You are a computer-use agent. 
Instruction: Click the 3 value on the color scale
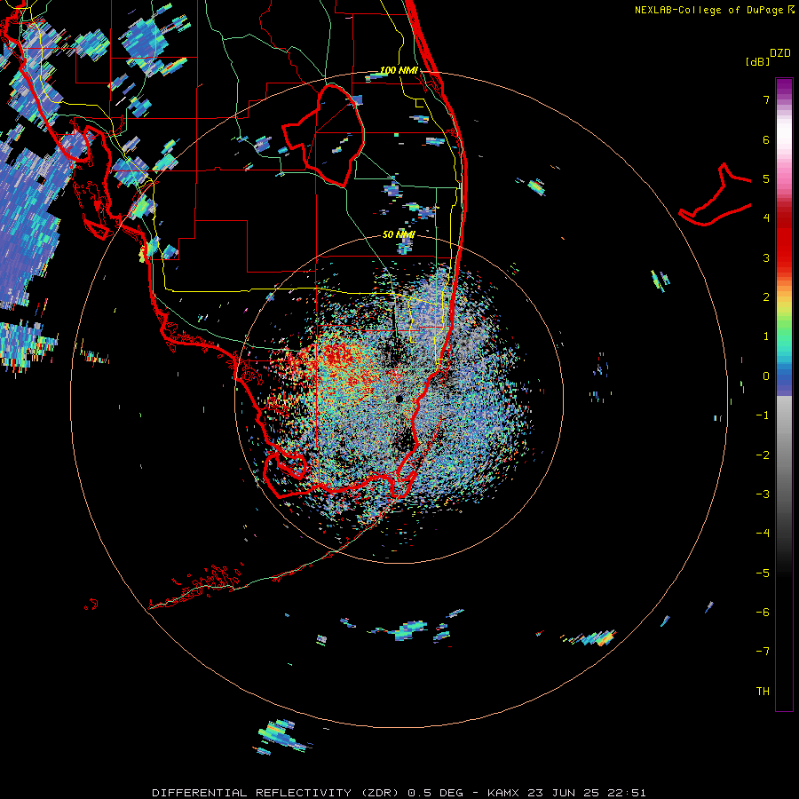766,257
